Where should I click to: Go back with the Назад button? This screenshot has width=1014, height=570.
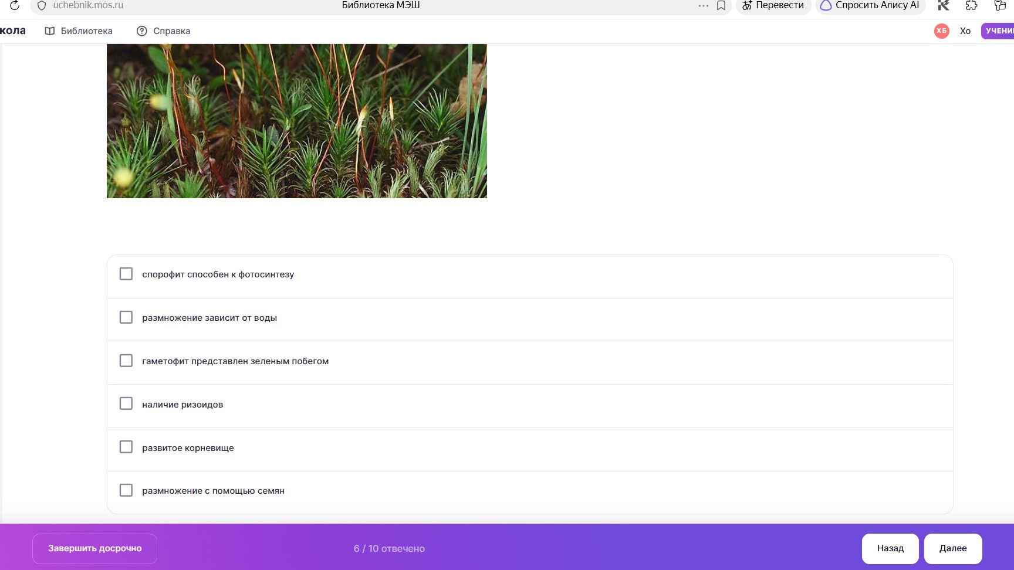tap(890, 548)
